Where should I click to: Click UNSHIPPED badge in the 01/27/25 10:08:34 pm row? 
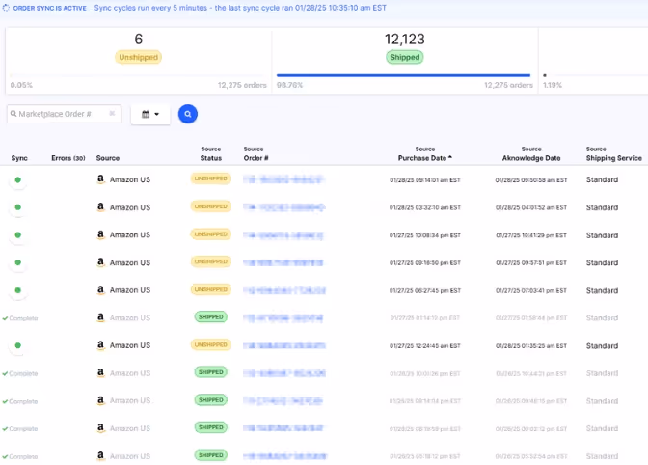[x=211, y=234]
